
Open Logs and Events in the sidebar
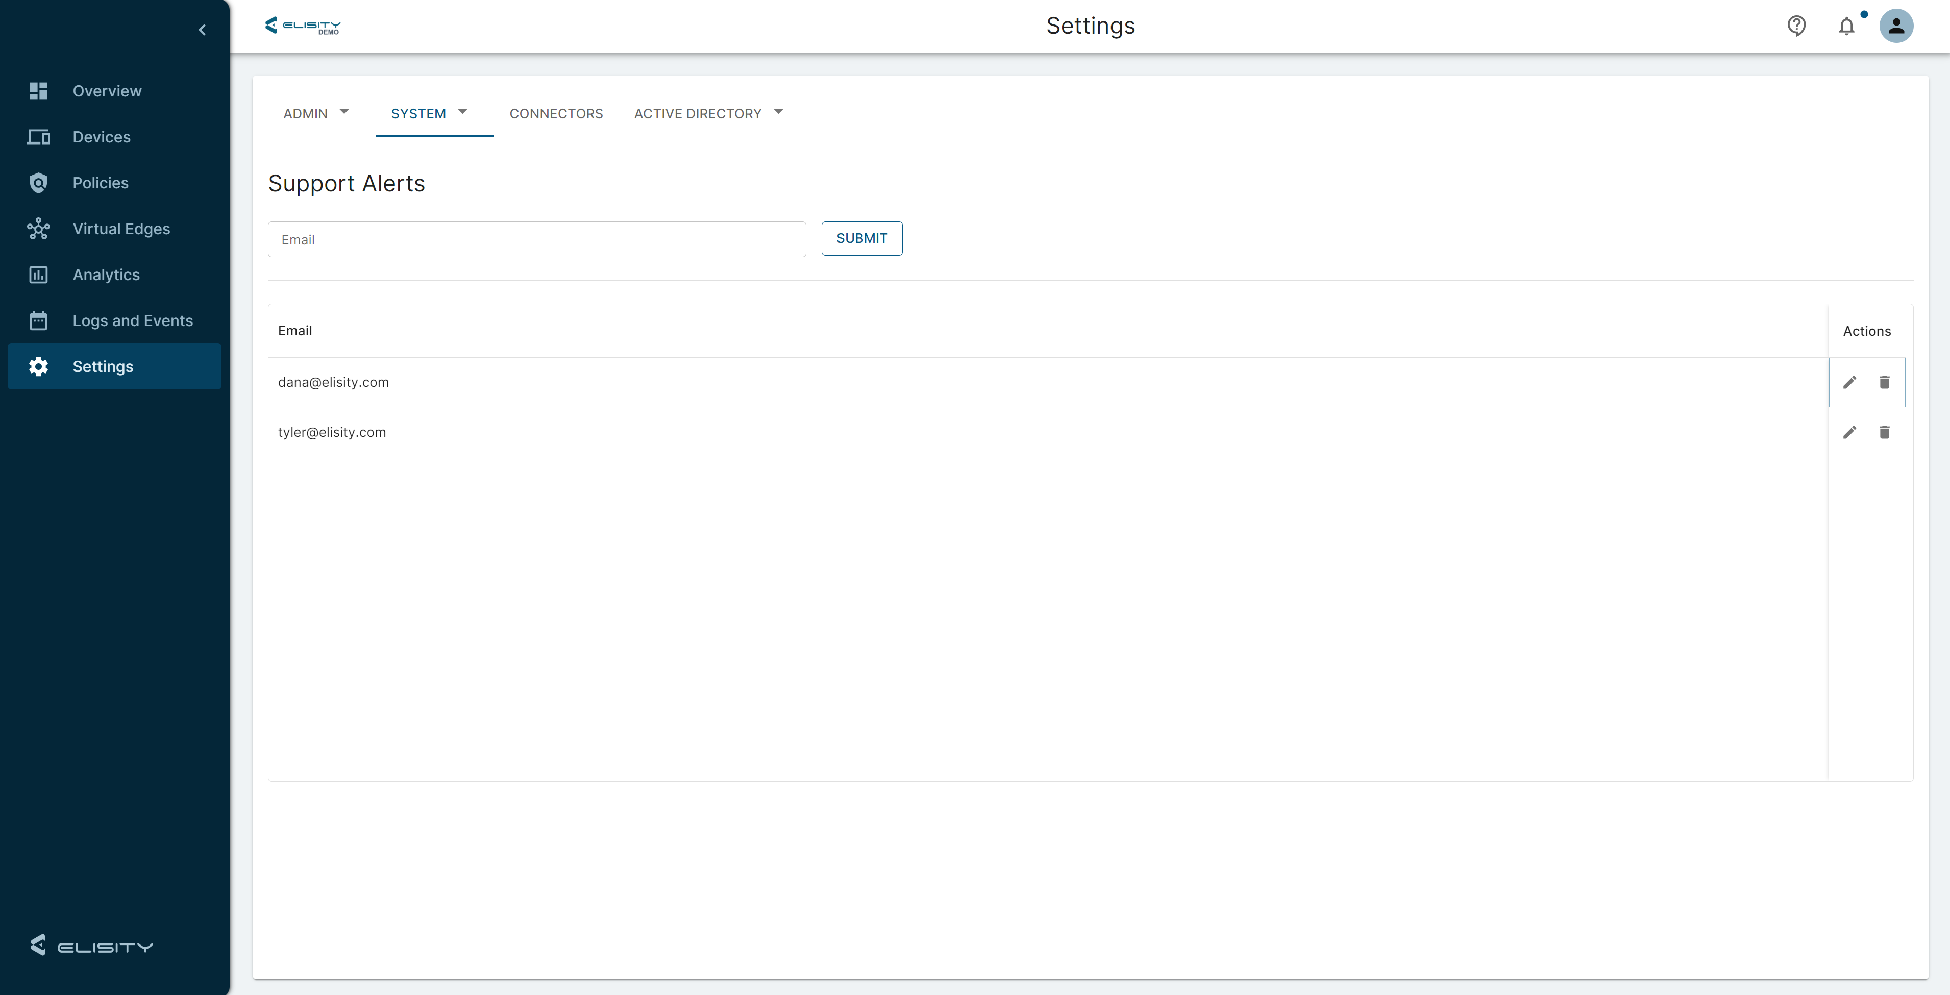tap(133, 321)
